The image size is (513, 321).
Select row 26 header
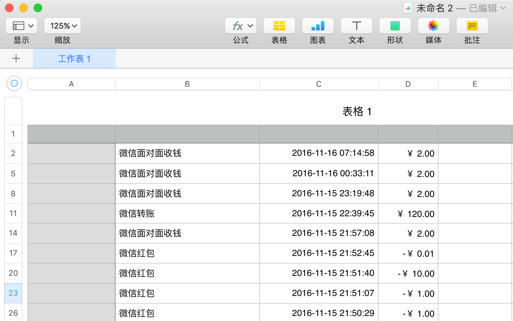[x=13, y=312]
